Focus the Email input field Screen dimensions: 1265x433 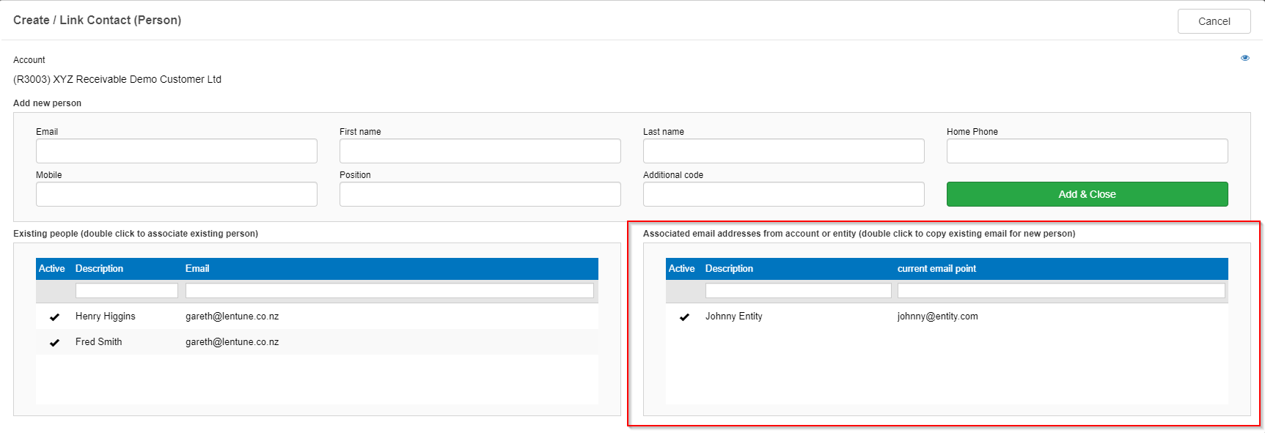coord(177,151)
